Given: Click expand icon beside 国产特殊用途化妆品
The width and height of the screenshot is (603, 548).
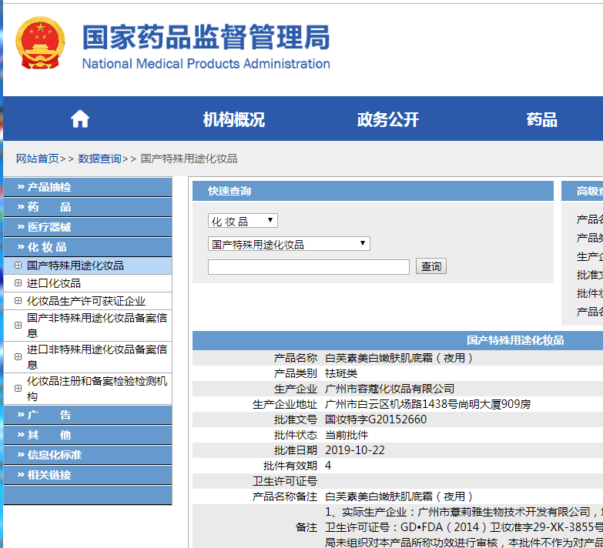Looking at the screenshot, I should 18,266.
